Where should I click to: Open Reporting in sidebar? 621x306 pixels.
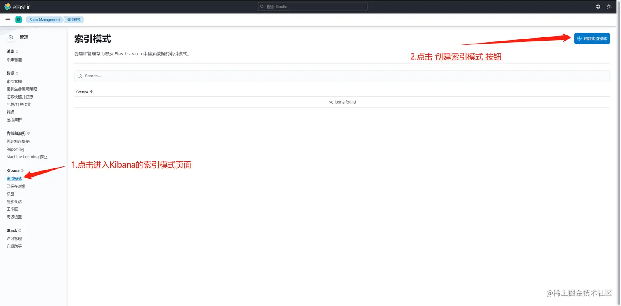point(16,149)
